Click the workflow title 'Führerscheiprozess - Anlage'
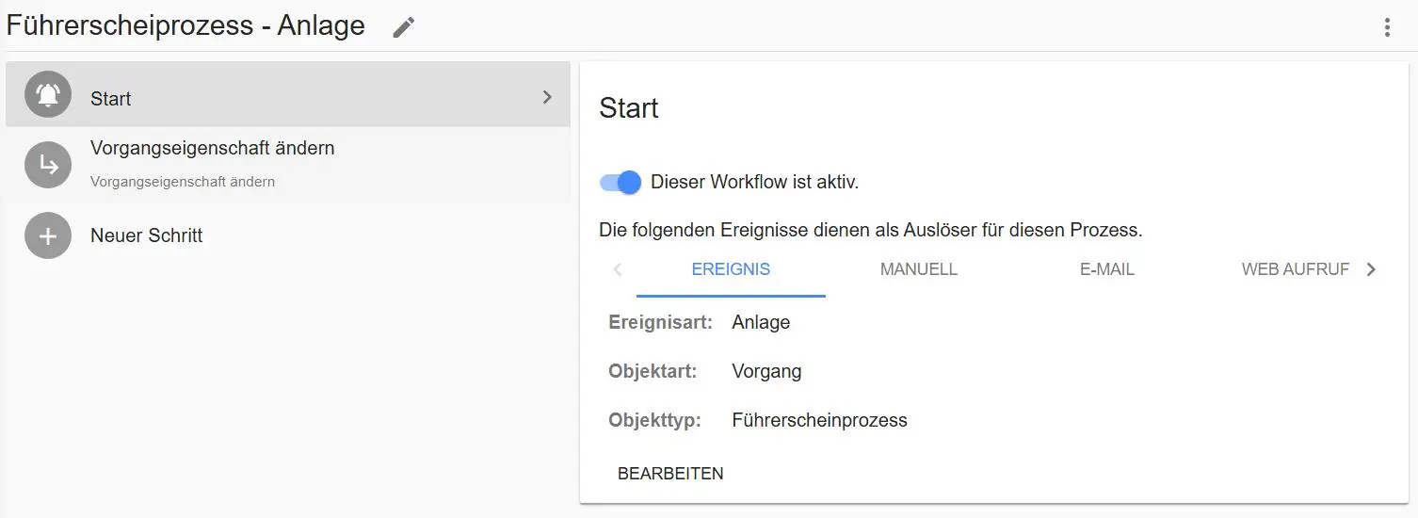The width and height of the screenshot is (1418, 518). click(x=185, y=25)
